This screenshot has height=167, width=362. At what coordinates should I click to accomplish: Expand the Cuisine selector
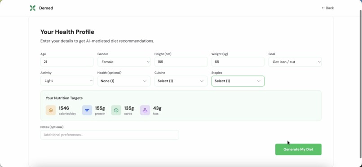181,81
